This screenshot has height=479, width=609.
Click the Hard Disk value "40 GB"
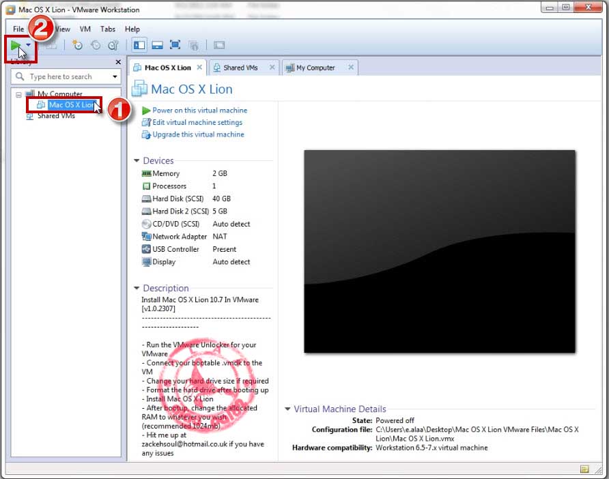click(x=221, y=199)
